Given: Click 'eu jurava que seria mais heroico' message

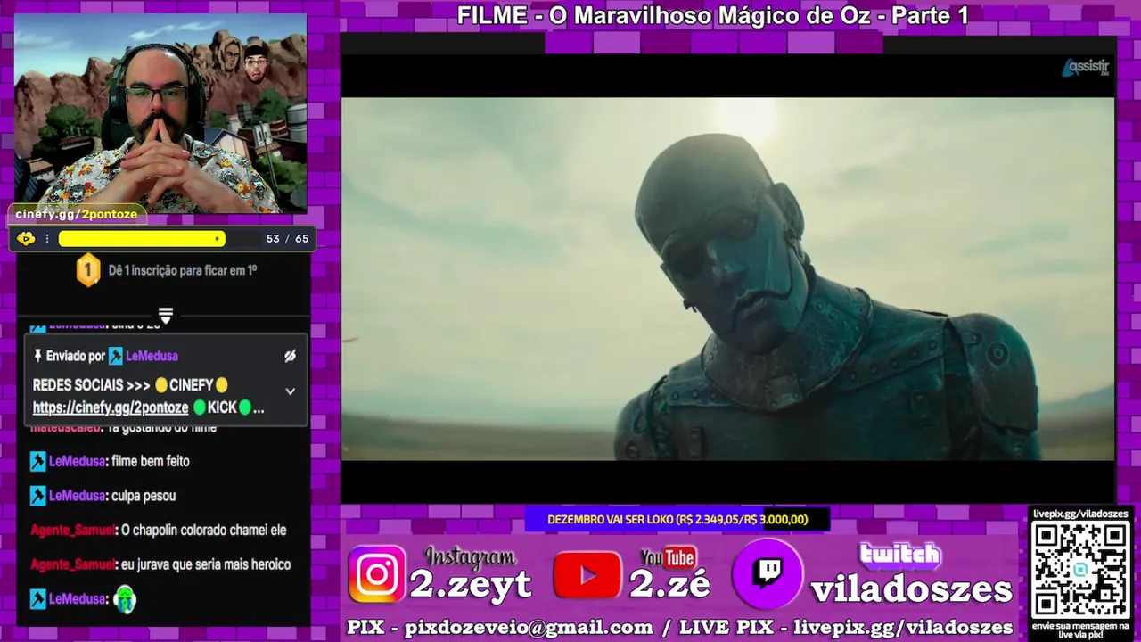Looking at the screenshot, I should [206, 564].
